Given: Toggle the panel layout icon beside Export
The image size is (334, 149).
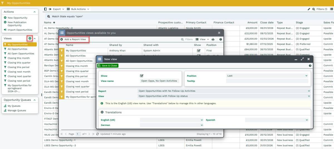Looking at the screenshot, I should pyautogui.click(x=46, y=9).
